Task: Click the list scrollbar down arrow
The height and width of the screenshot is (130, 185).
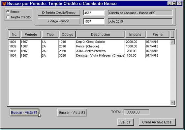Action: [172, 103]
